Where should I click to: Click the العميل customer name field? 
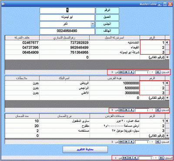pos(67,17)
